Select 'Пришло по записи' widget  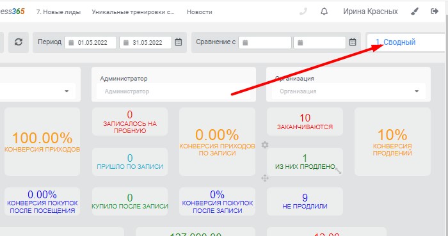pyautogui.click(x=130, y=162)
